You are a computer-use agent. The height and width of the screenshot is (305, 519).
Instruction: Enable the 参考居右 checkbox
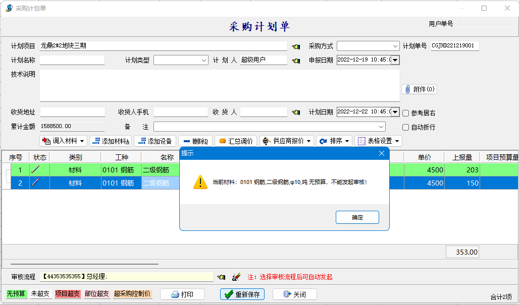click(x=405, y=113)
